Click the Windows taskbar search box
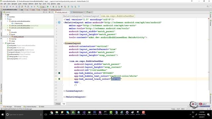212x119 pixels. (x=24, y=115)
